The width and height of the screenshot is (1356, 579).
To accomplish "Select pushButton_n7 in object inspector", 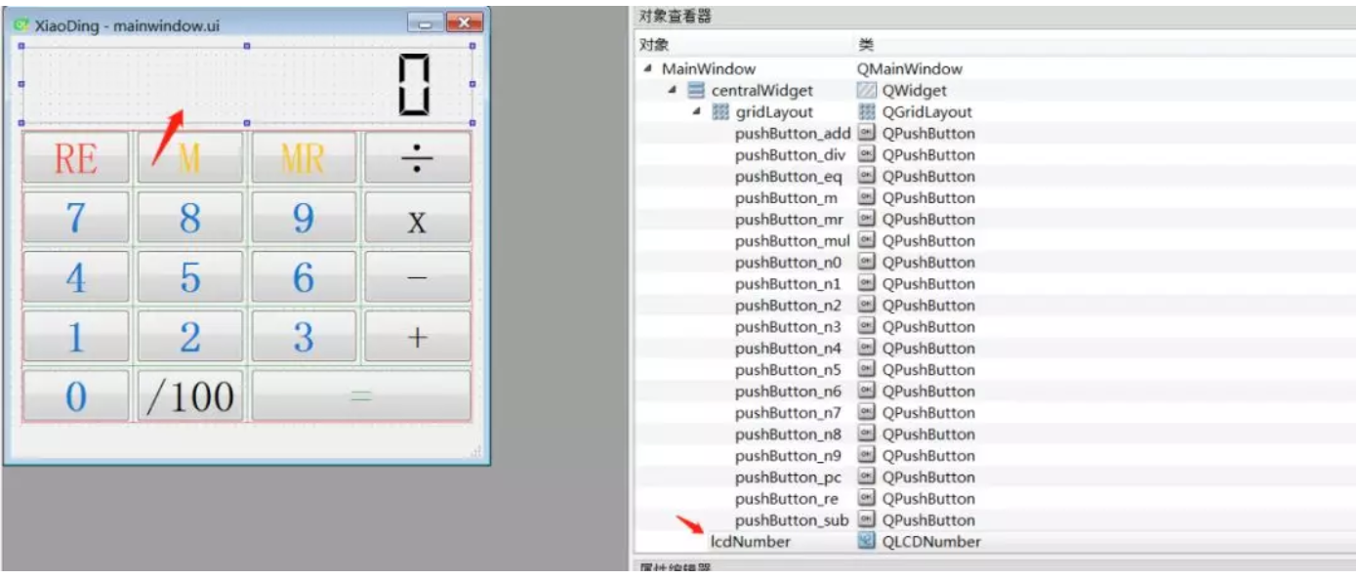I will [788, 412].
